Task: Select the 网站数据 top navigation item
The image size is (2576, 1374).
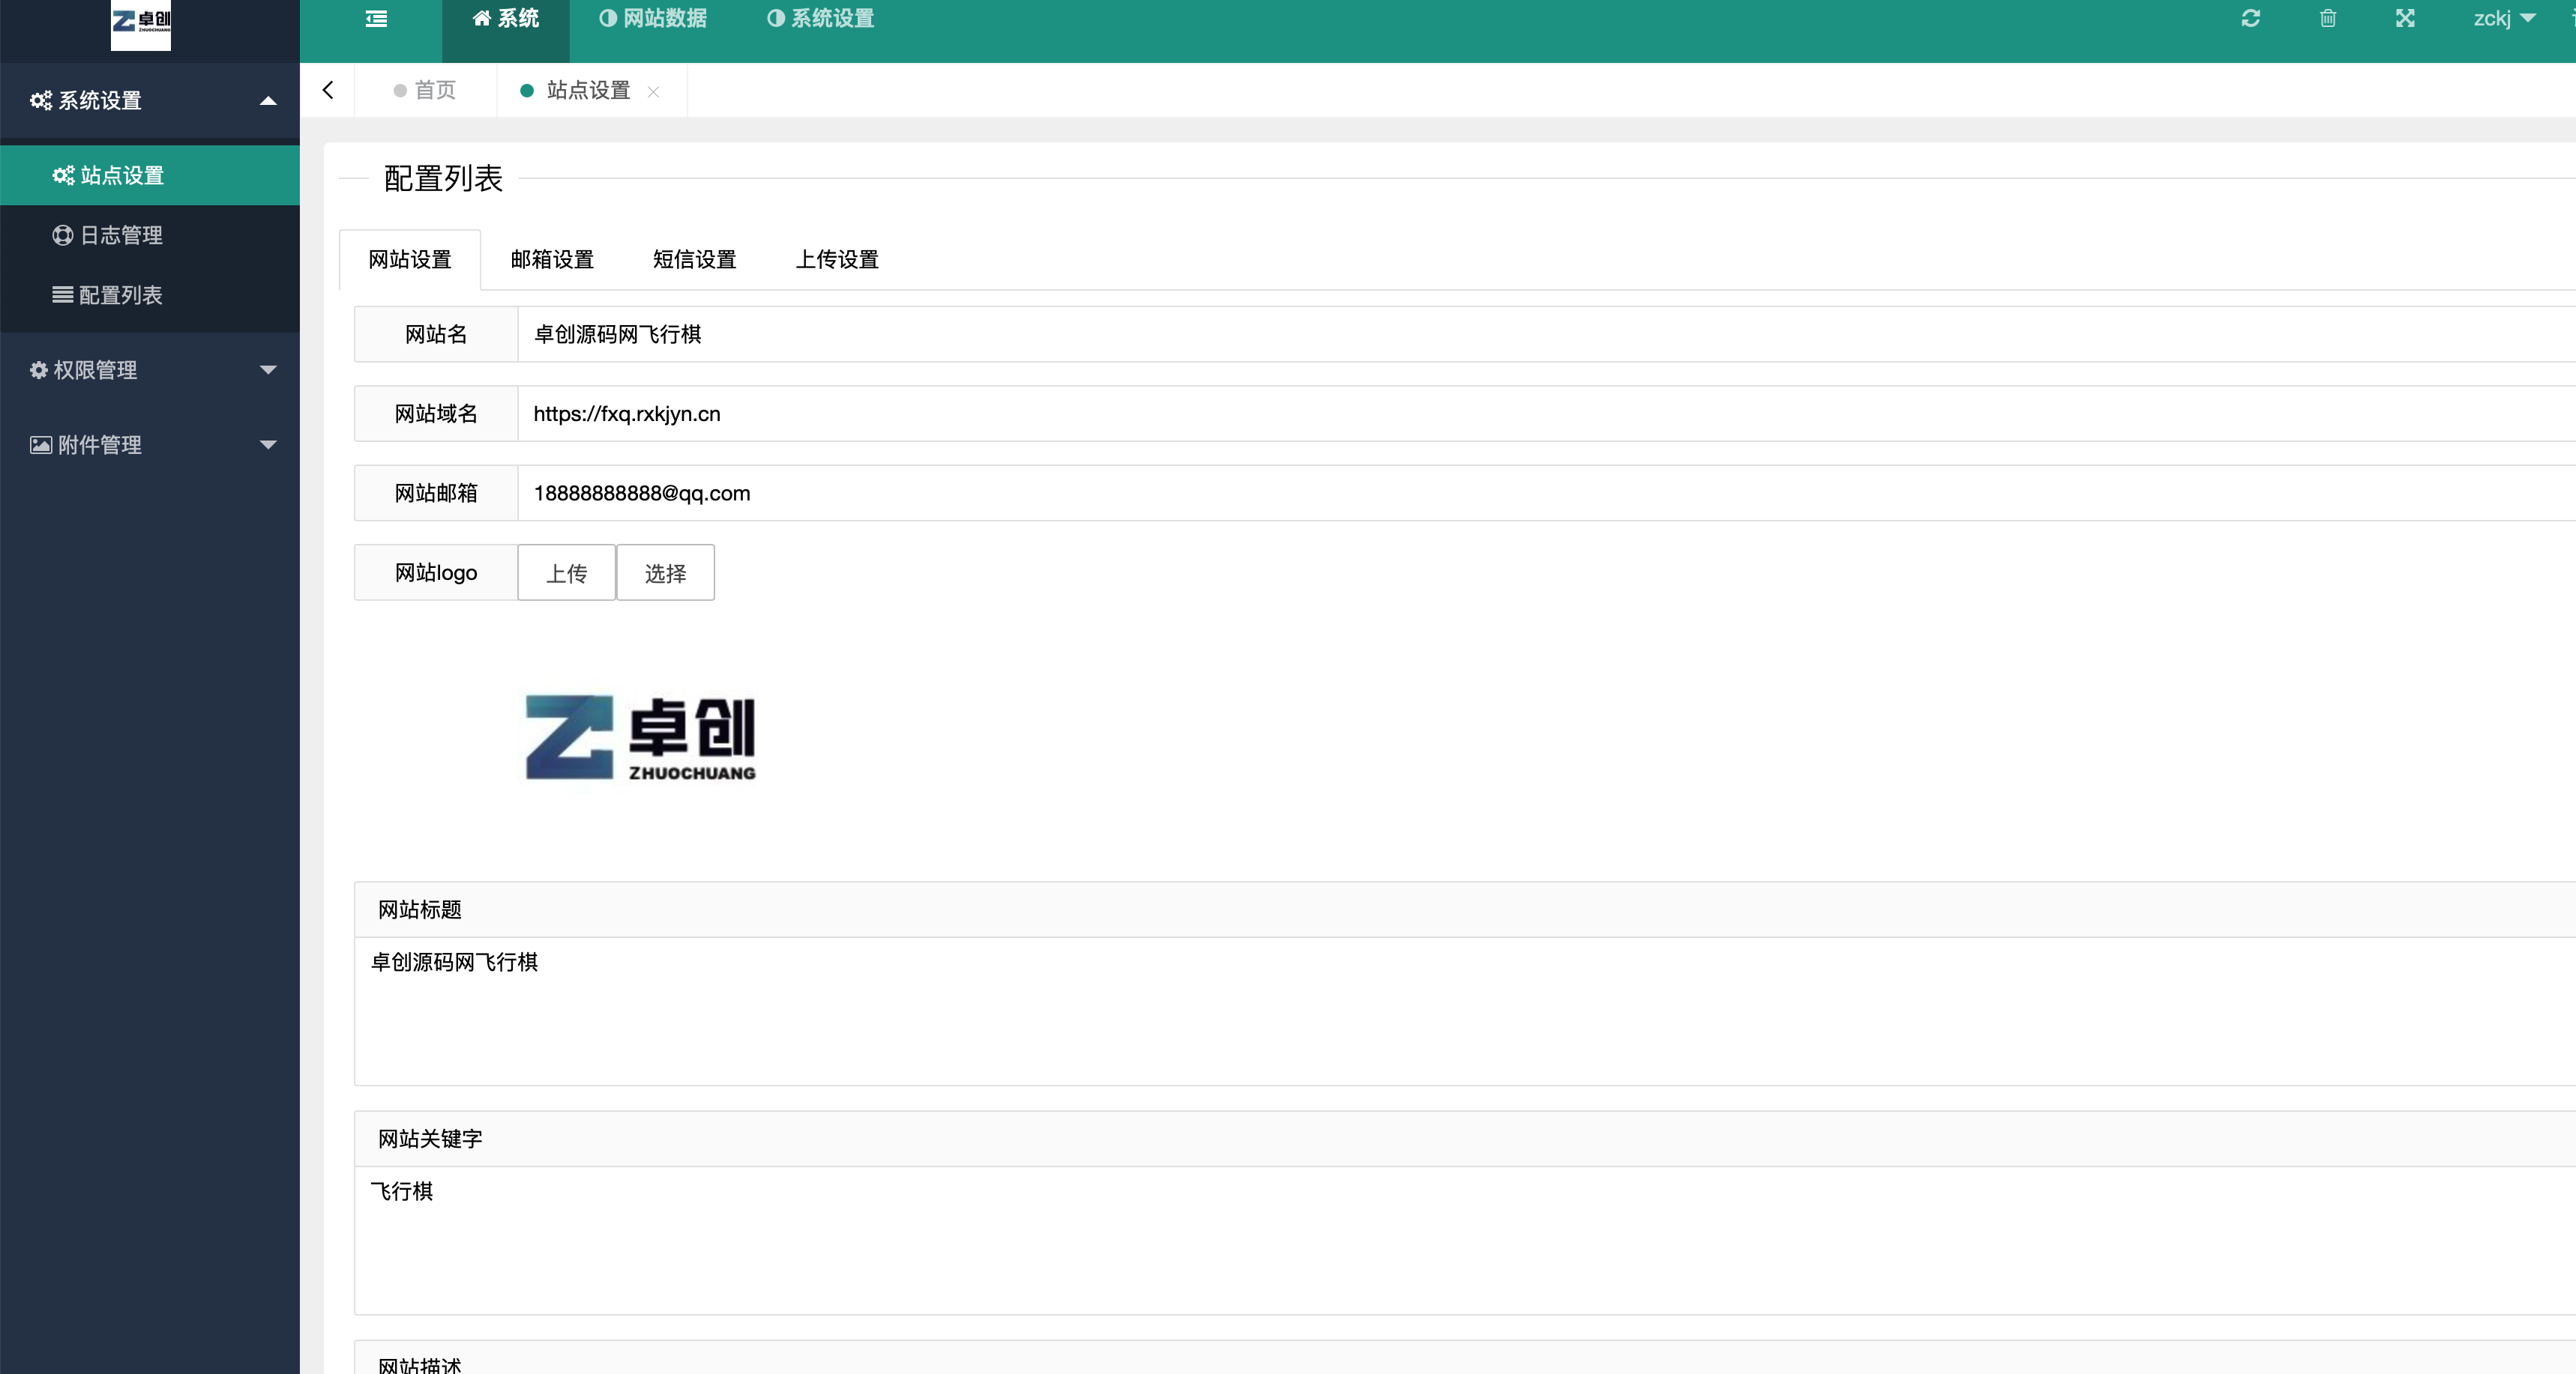Action: pos(653,18)
